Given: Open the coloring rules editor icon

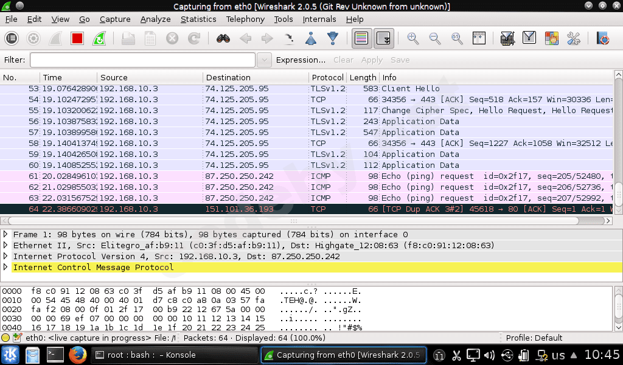Looking at the screenshot, I should tap(552, 38).
